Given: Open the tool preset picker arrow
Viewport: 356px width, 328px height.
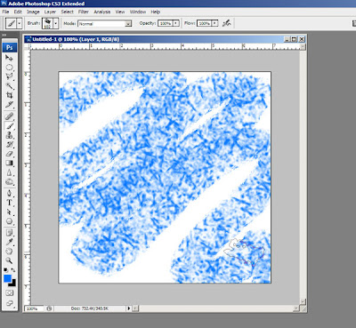Looking at the screenshot, I should [20, 23].
